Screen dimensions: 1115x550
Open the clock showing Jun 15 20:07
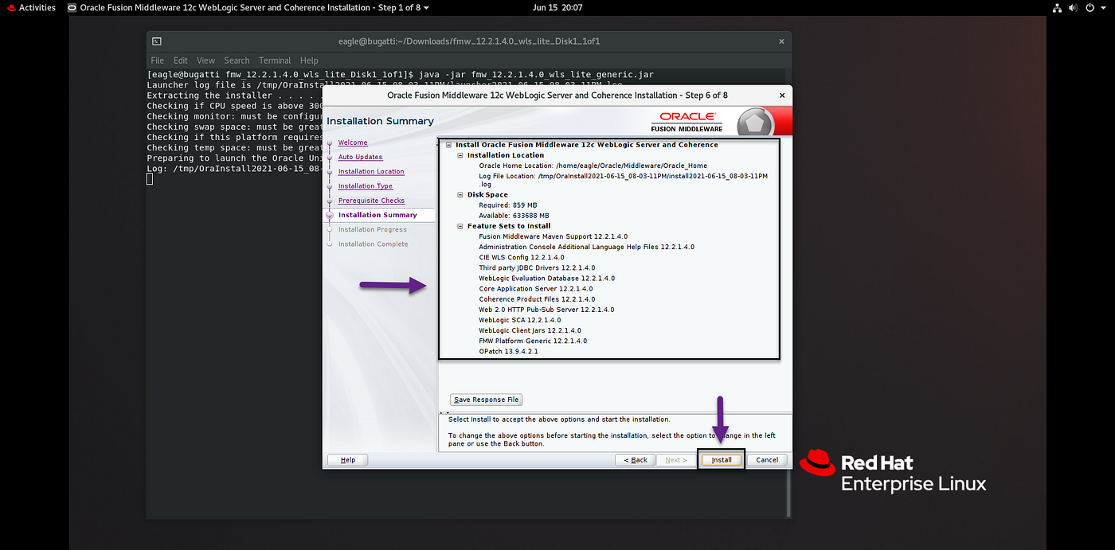tap(557, 7)
